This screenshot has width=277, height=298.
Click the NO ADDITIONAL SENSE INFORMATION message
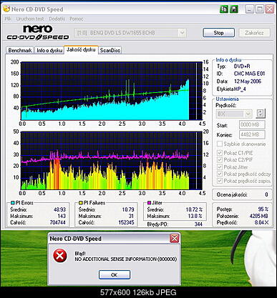tap(126, 259)
